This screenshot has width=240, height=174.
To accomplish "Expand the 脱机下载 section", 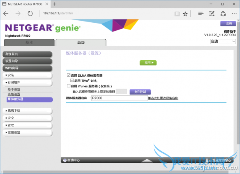I will [28, 111].
